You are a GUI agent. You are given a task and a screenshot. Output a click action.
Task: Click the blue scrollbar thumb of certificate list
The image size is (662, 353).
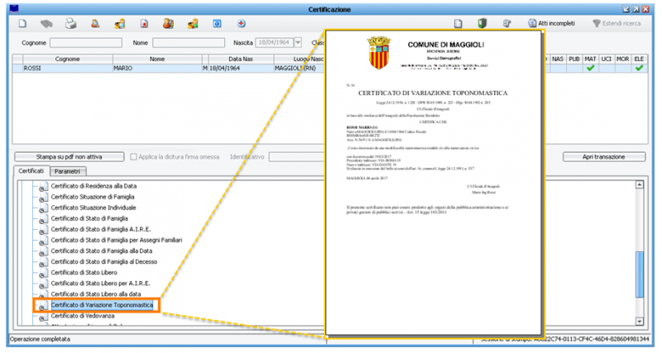639,274
